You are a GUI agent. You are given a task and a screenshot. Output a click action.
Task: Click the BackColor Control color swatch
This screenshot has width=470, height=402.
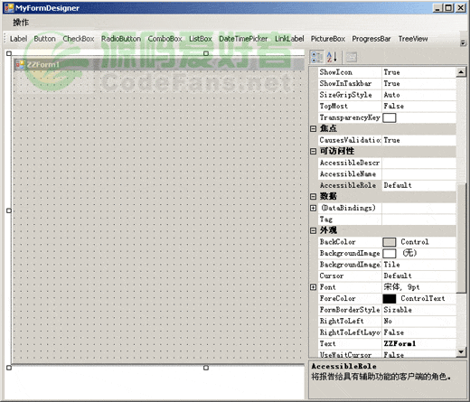[390, 242]
